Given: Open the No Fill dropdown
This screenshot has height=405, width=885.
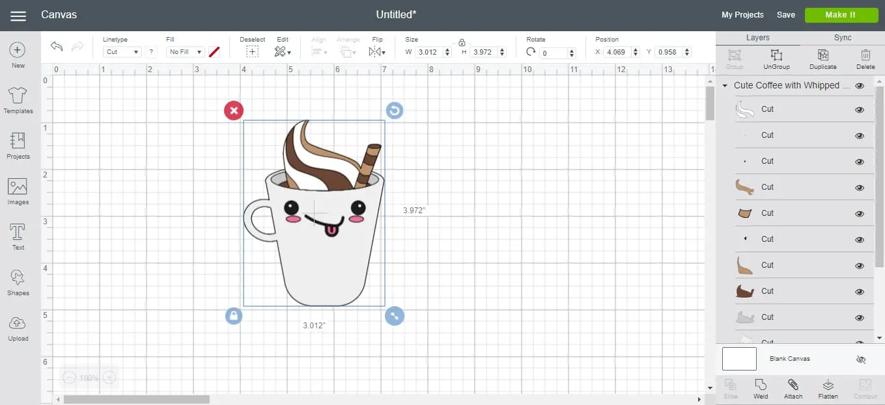Looking at the screenshot, I should (184, 52).
